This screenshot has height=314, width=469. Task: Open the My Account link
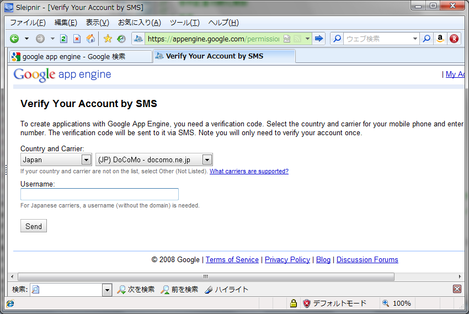[455, 74]
